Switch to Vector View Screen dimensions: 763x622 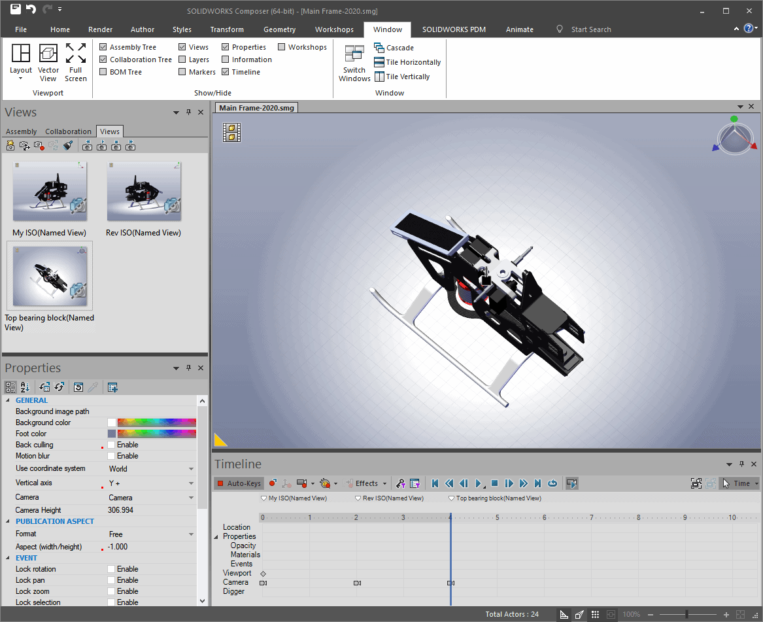[48, 62]
